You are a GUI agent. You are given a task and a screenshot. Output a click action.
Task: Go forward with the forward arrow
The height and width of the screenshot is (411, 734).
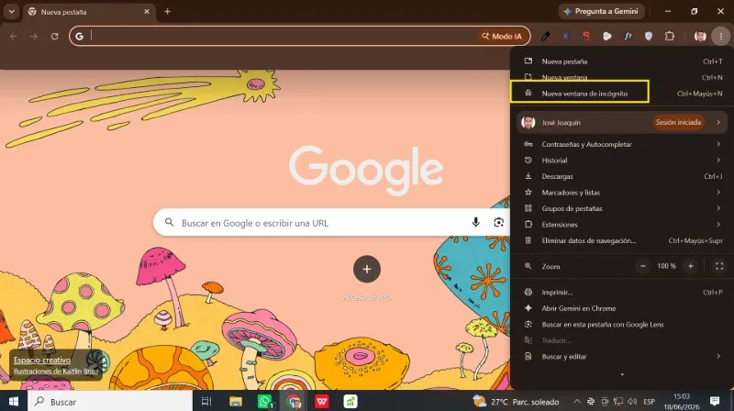tap(34, 36)
